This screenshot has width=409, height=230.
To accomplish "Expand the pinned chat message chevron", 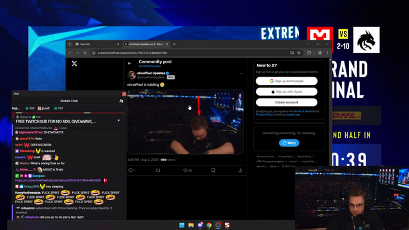I will click(119, 120).
